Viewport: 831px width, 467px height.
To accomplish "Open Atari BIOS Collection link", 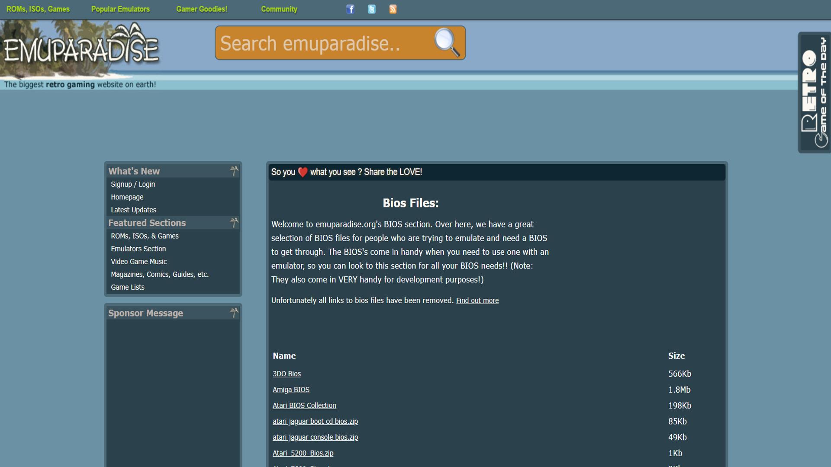I will tap(304, 406).
